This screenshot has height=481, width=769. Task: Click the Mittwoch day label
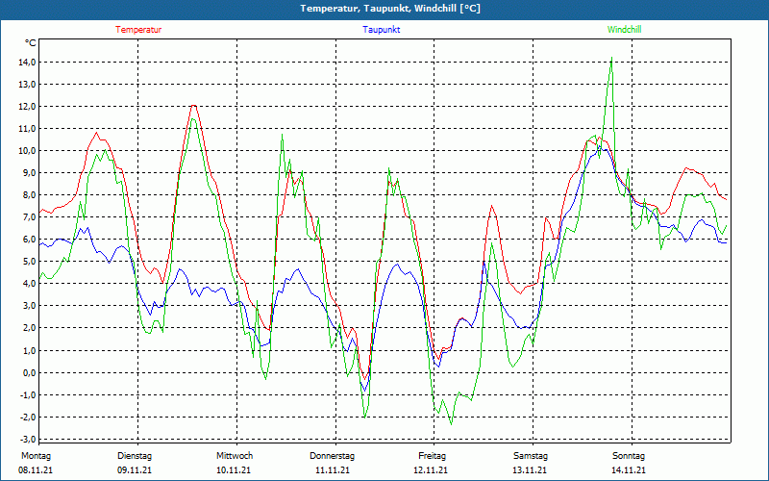tap(235, 456)
